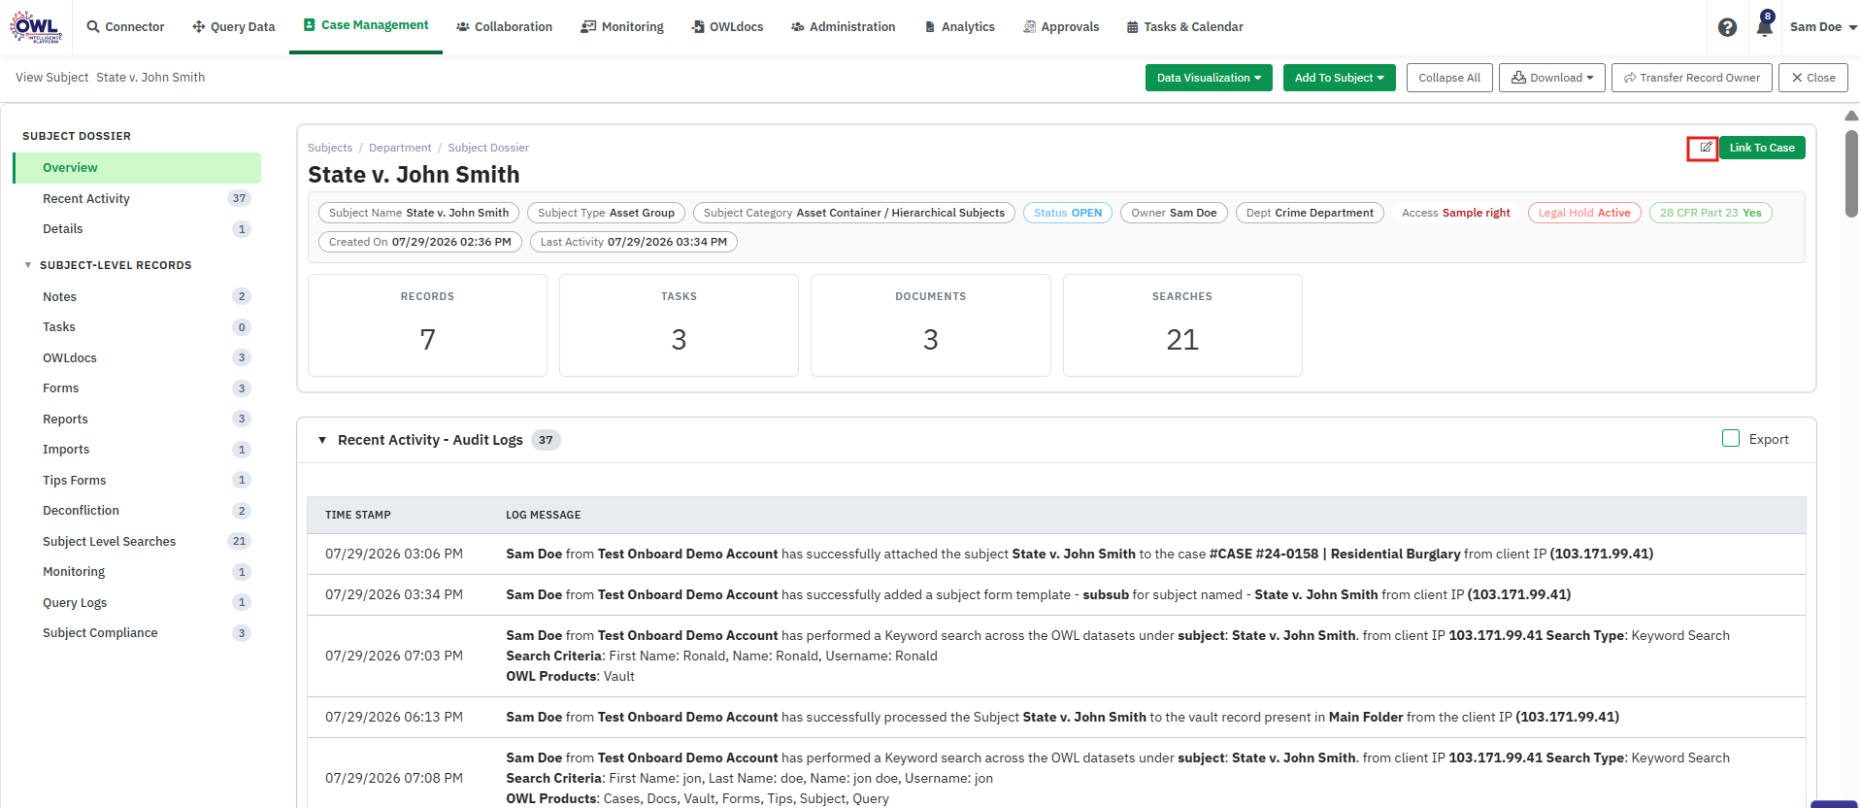This screenshot has height=808, width=1860.
Task: Open the Download dropdown
Action: (1551, 78)
